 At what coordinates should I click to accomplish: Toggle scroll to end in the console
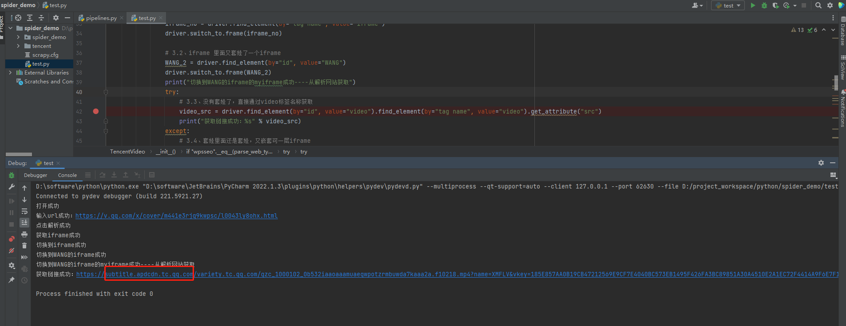[24, 222]
